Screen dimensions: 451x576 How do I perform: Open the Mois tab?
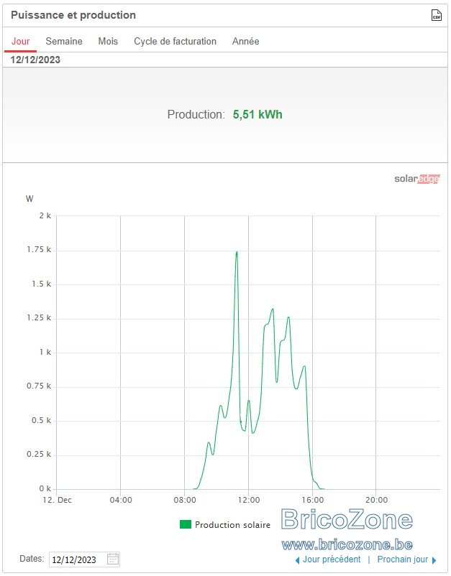(108, 41)
